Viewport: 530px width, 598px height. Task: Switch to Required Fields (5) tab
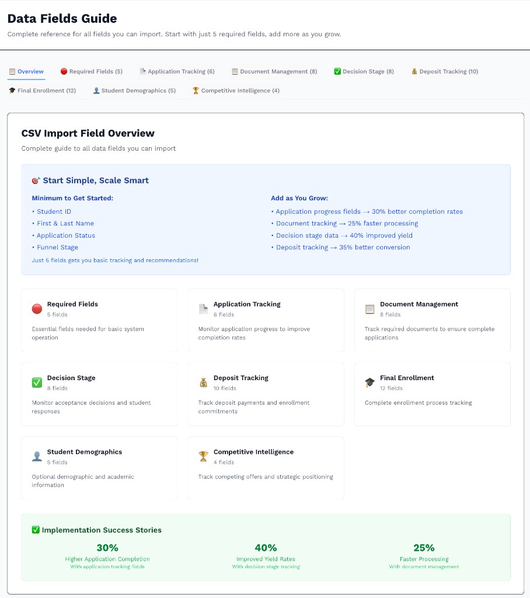(x=92, y=71)
